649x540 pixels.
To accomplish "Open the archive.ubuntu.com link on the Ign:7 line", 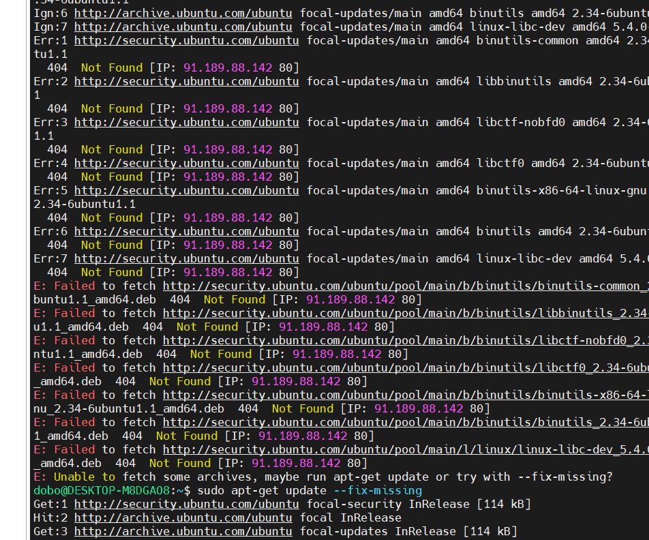I will [183, 27].
